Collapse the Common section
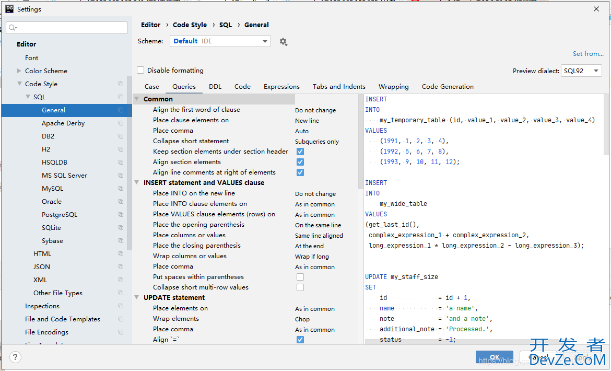Screen dimensions: 611x371 [x=137, y=99]
